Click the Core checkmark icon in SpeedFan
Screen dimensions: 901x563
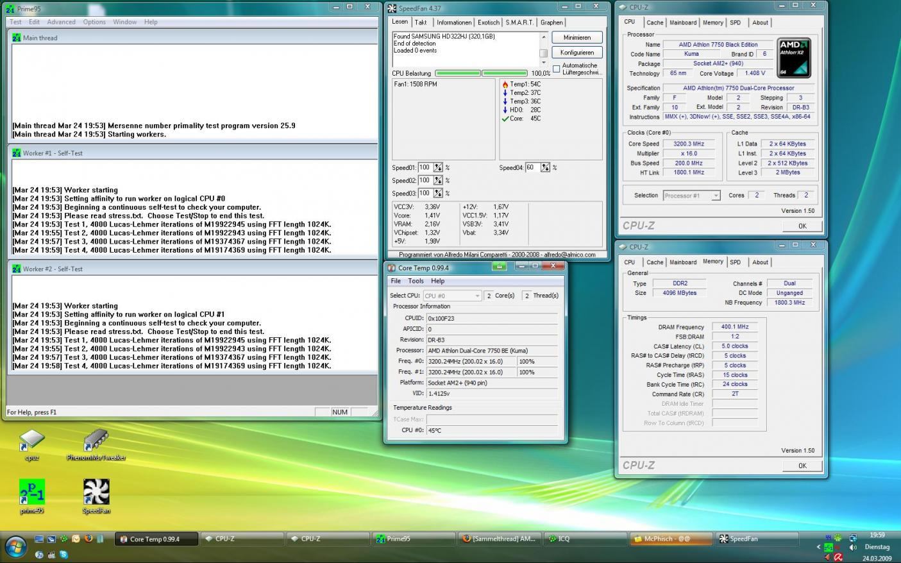pos(505,119)
